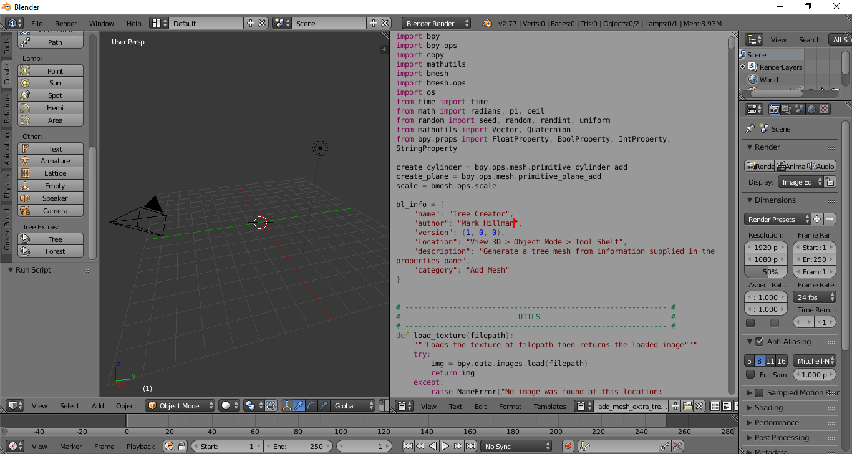Open the Blender Render engine dropdown
This screenshot has height=454, width=852.
coord(437,23)
